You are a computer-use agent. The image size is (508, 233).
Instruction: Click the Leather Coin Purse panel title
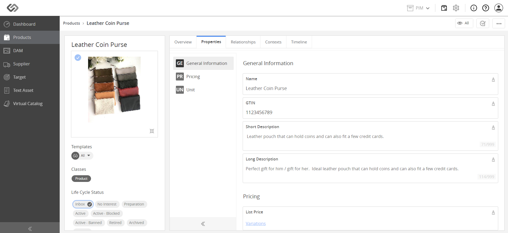click(x=99, y=45)
